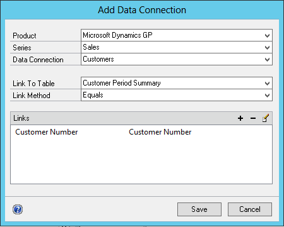Screen dimensions: 284x227
Task: Expand the Link Method dropdown arrow
Action: (x=267, y=96)
